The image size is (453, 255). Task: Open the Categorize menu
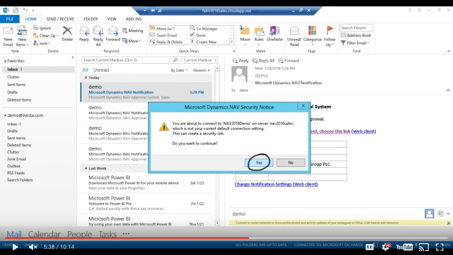coord(312,36)
